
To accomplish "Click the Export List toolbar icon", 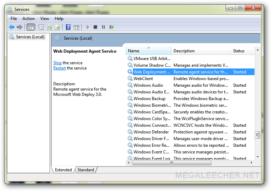I will point(57,27).
